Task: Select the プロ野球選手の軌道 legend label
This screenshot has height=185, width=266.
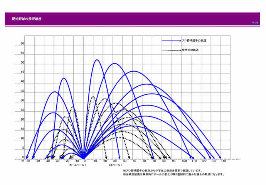Action: pos(194,40)
